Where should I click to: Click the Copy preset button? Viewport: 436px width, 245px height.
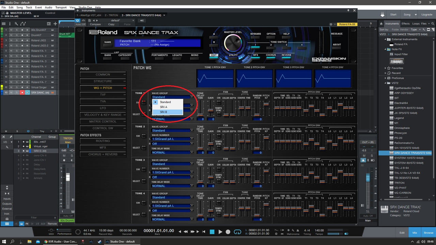coord(111,24)
